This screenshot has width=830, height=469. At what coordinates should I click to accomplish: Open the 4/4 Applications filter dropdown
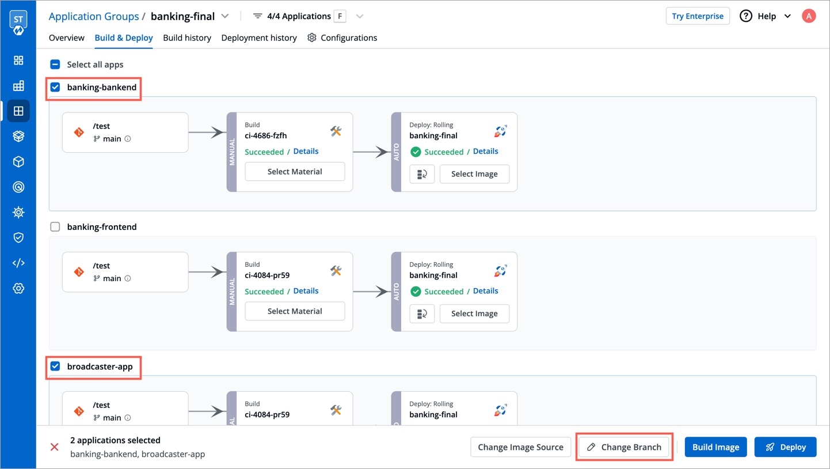[360, 16]
